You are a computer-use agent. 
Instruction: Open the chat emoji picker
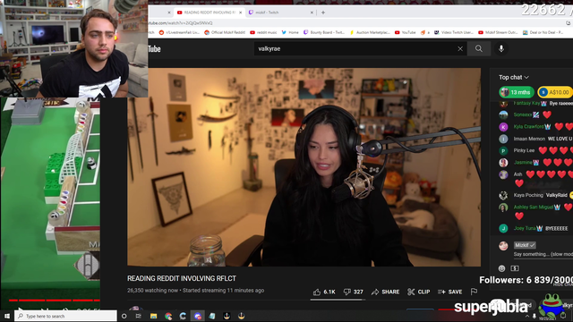click(x=501, y=268)
